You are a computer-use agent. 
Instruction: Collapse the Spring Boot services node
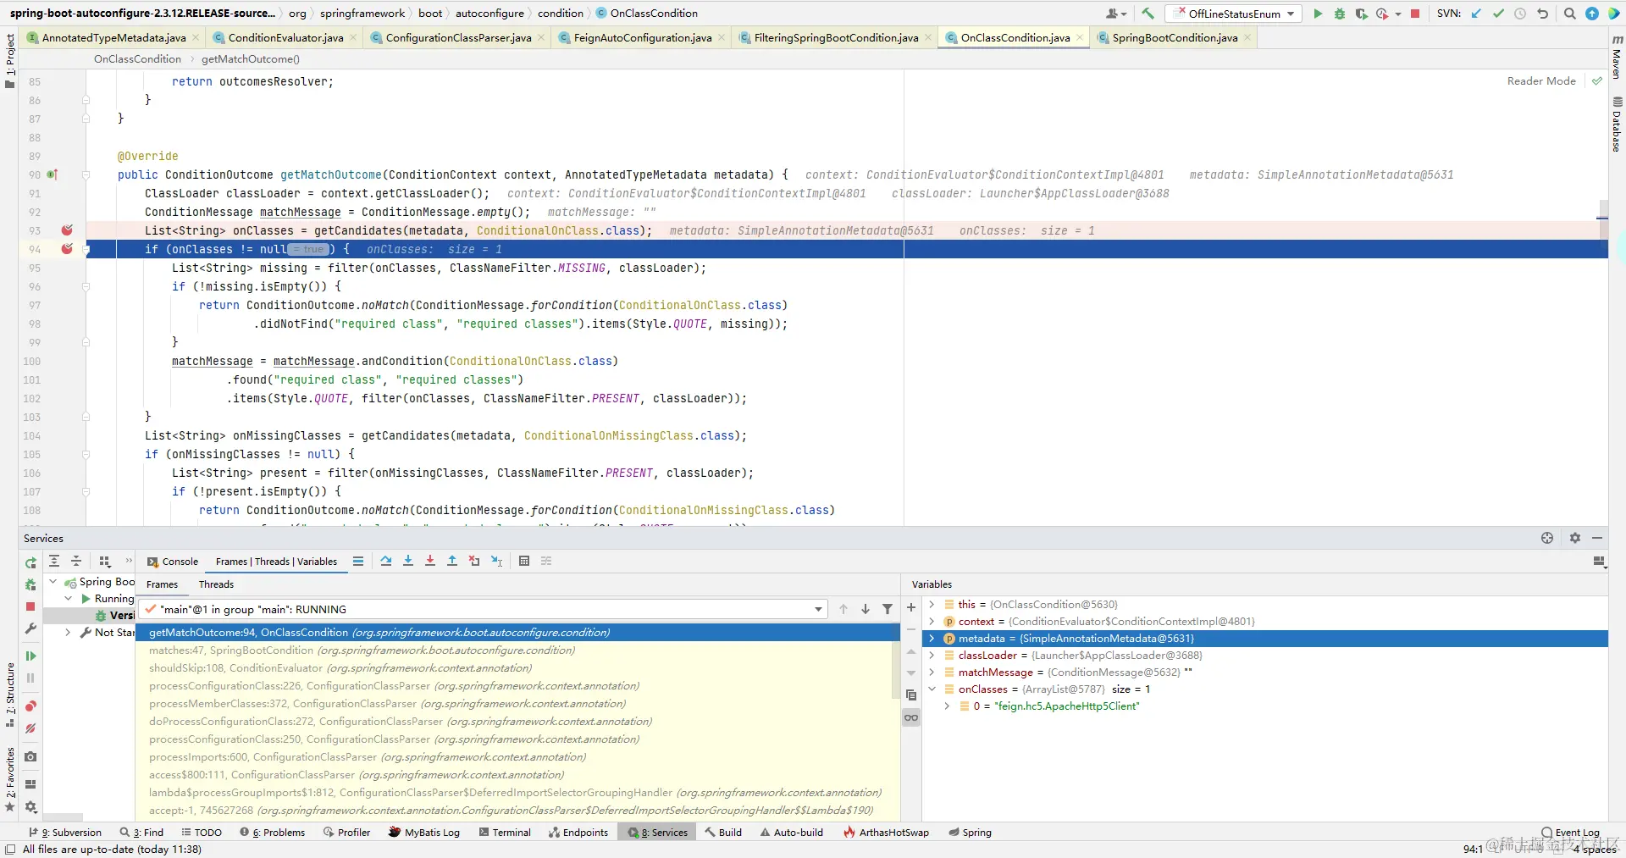pyautogui.click(x=53, y=582)
